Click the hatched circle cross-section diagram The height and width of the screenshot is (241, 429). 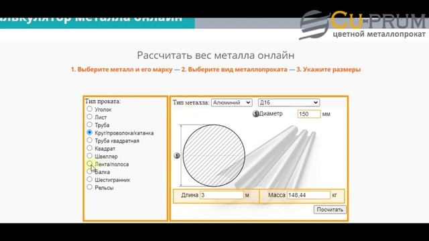point(214,156)
